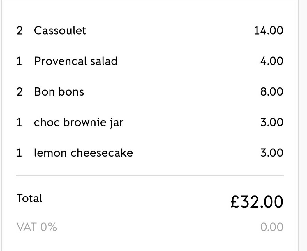Select the Bon bons item
The width and height of the screenshot is (307, 251).
coord(59,92)
